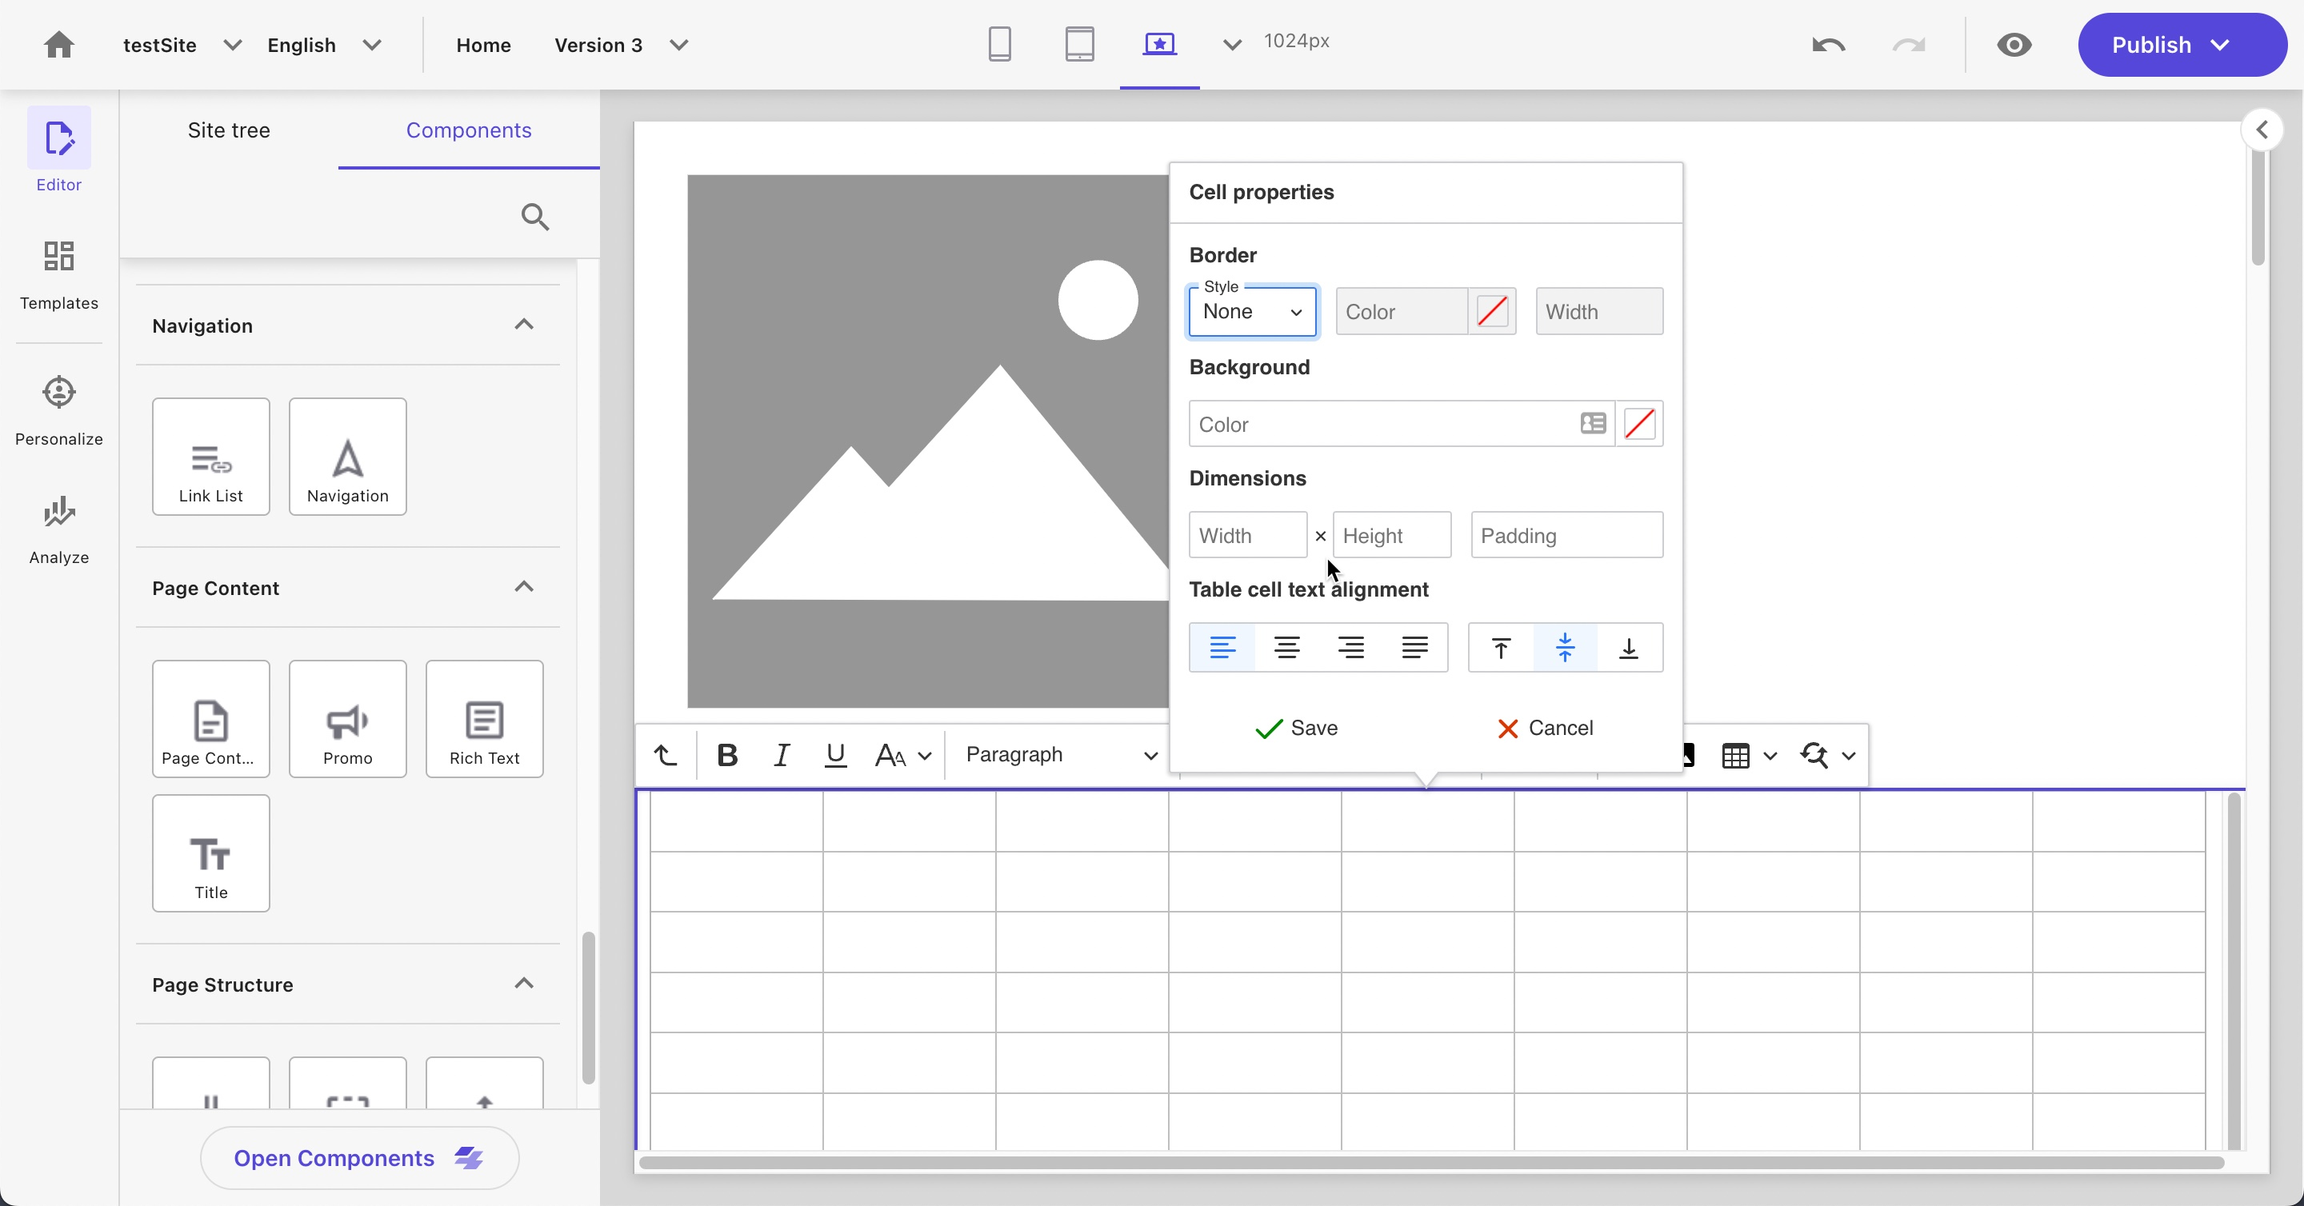2304x1206 pixels.
Task: Open the Components tab
Action: pyautogui.click(x=469, y=130)
